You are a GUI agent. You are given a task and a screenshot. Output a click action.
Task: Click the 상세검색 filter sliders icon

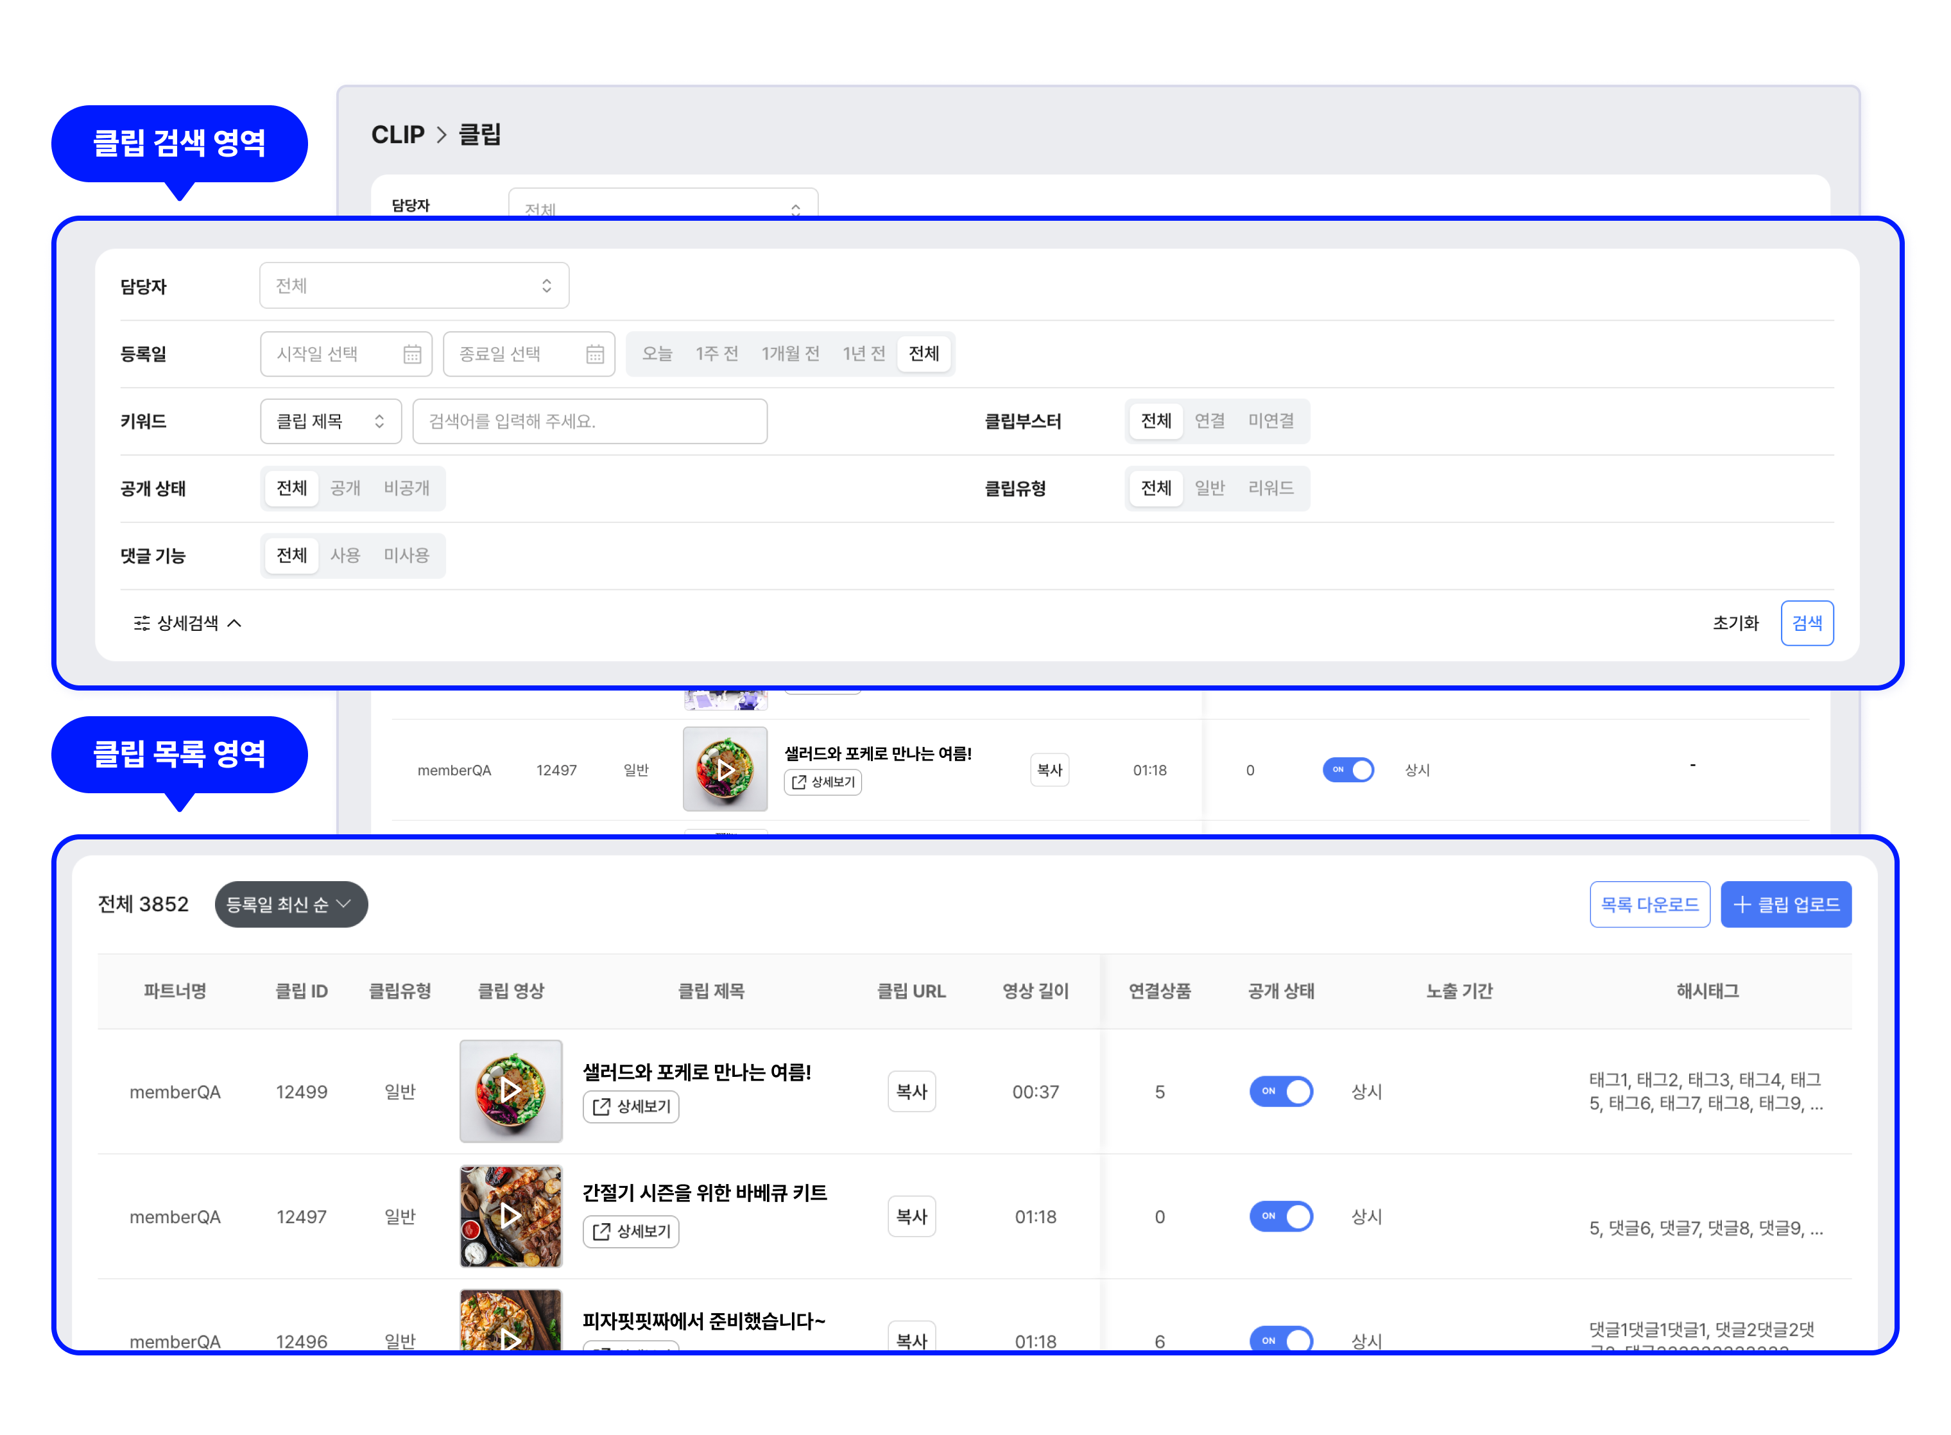(x=142, y=623)
